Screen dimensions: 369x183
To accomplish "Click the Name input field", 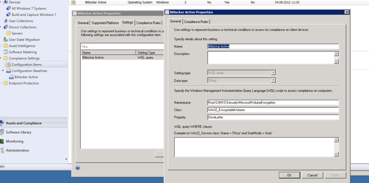I will 273,46.
